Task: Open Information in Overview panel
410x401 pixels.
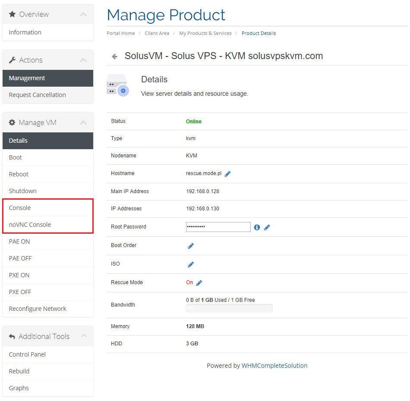Action: (48, 32)
